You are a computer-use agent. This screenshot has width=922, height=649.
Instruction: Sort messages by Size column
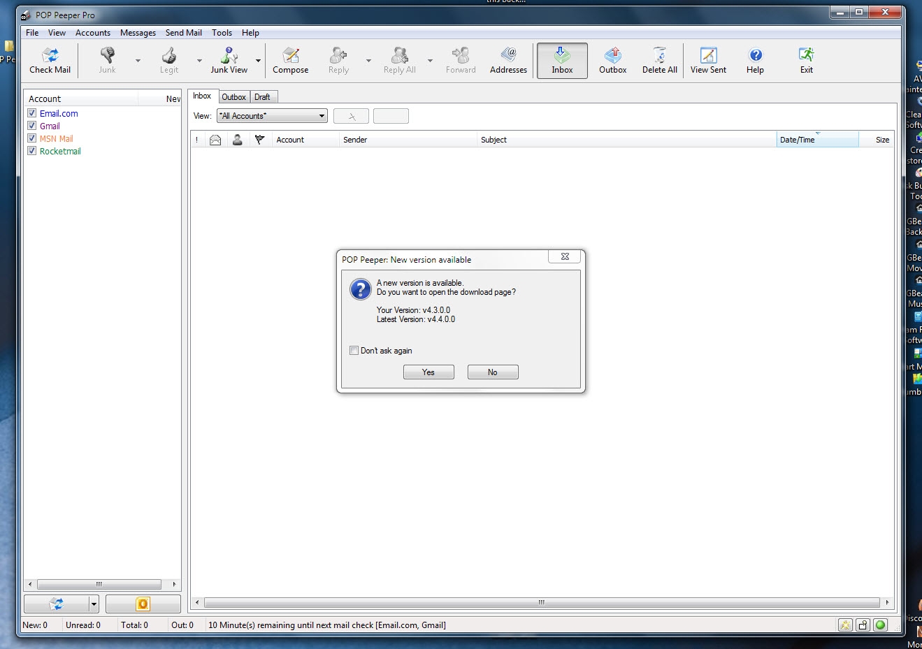pyautogui.click(x=877, y=140)
